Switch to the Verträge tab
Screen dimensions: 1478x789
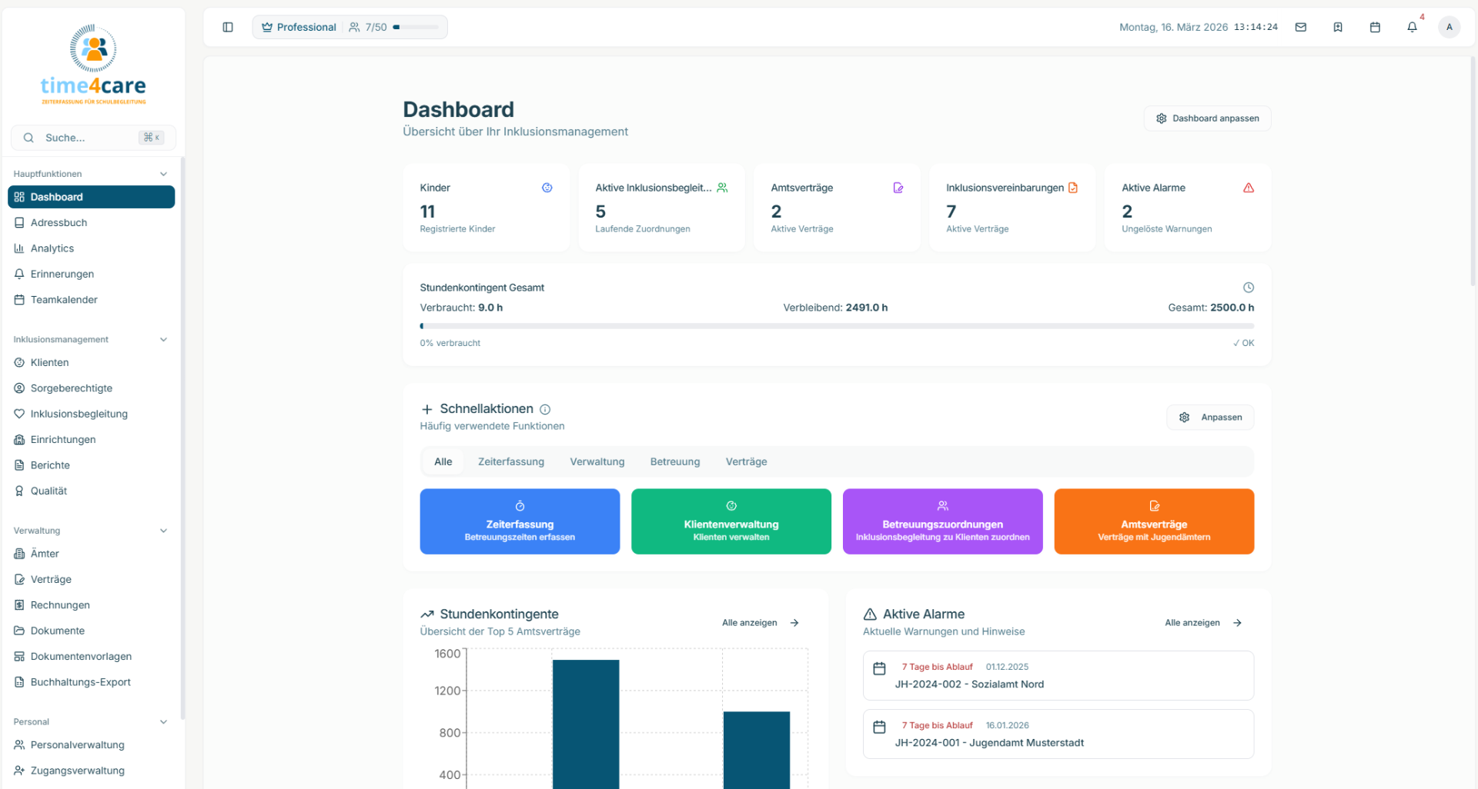tap(747, 461)
